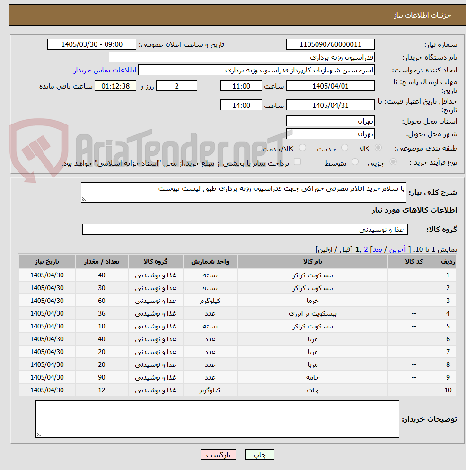This screenshot has height=470, width=466.
Task: Click the واحد شمارش column header
Action: coord(210,261)
